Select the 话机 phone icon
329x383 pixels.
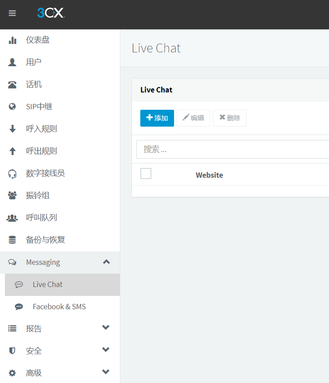click(12, 84)
